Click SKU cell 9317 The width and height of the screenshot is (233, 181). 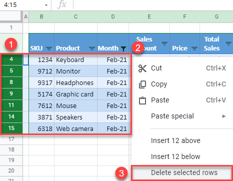tap(41, 82)
